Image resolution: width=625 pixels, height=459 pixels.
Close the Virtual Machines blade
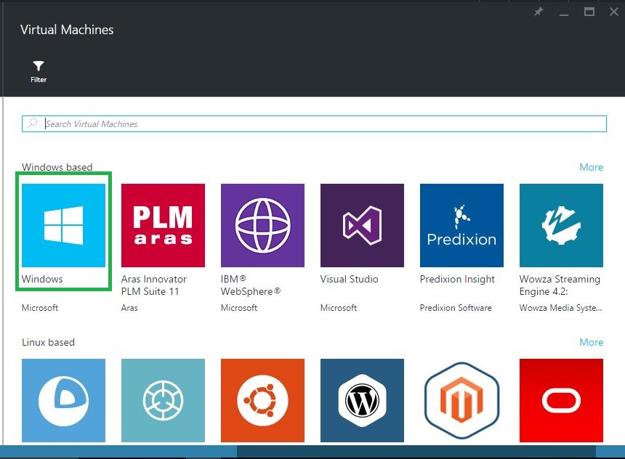click(x=614, y=12)
